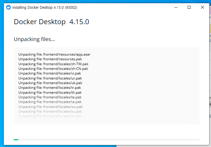Select the frontend/resources.pak log line
This screenshot has height=147, width=211.
tap(50, 59)
